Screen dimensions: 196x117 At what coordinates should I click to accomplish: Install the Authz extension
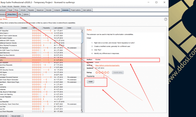90,82
